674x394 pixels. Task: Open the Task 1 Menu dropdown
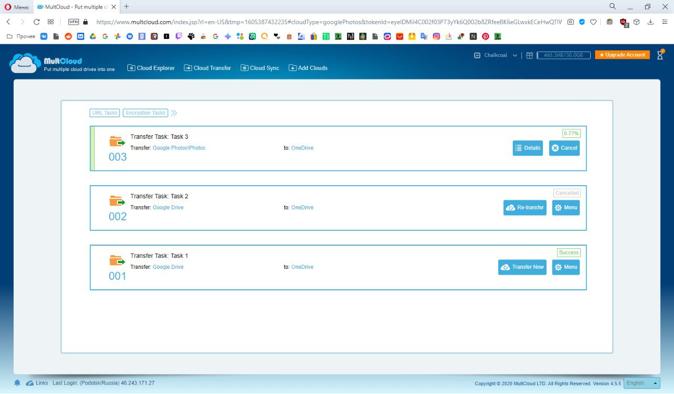566,267
